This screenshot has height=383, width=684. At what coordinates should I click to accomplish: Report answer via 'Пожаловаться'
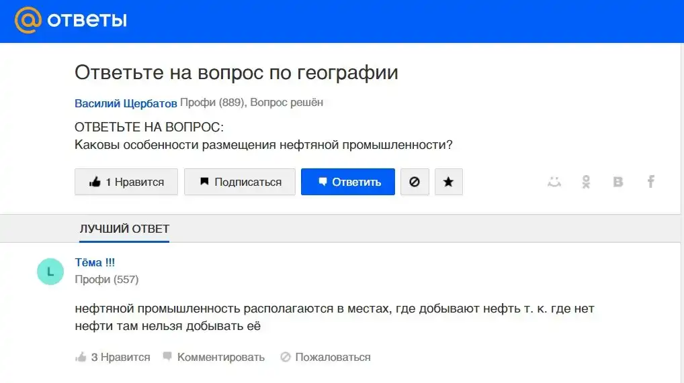coord(325,357)
